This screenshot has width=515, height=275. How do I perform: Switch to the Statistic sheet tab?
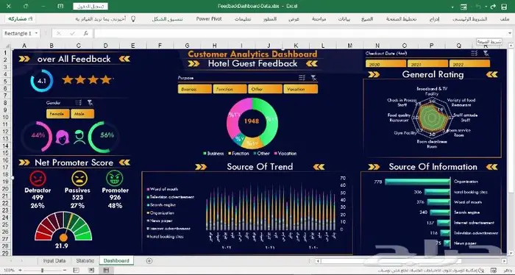point(85,260)
